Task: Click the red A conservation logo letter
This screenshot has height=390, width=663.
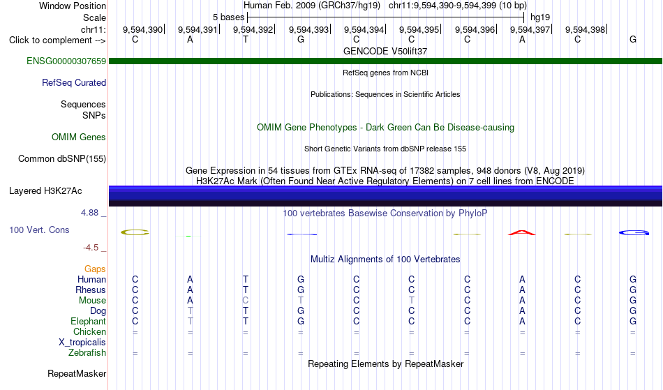Action: coord(522,233)
